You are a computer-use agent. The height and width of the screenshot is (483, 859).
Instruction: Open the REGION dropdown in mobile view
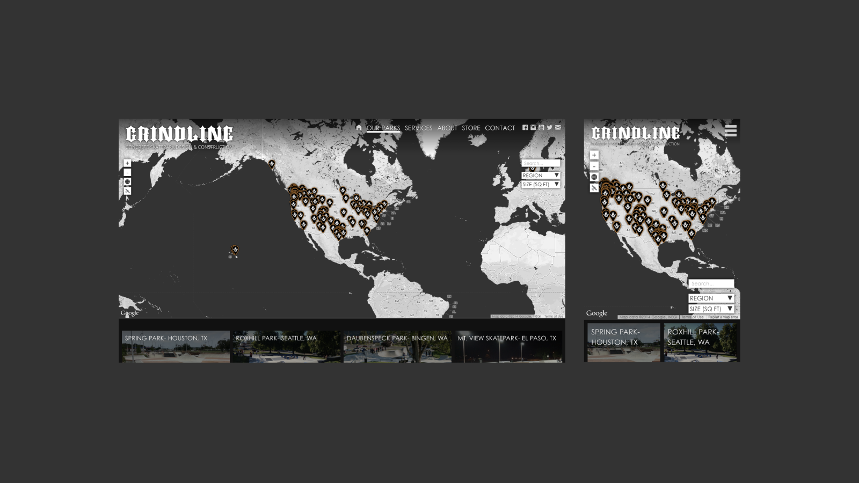click(711, 298)
